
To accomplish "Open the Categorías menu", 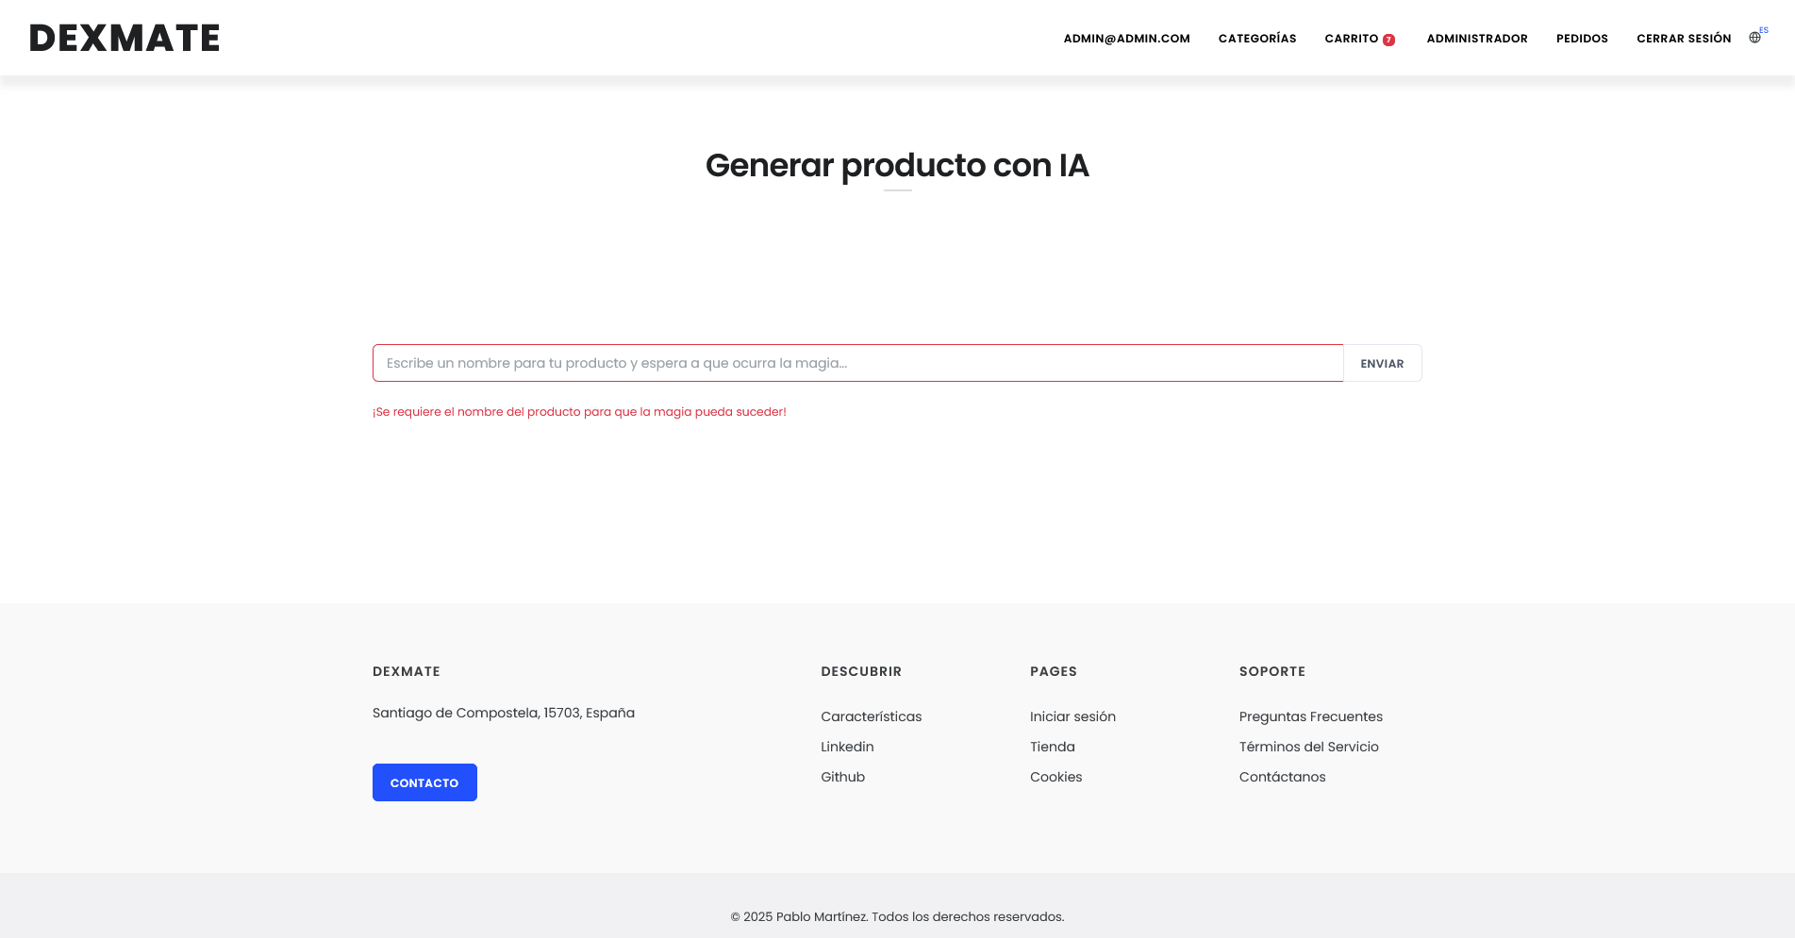I will tap(1256, 39).
